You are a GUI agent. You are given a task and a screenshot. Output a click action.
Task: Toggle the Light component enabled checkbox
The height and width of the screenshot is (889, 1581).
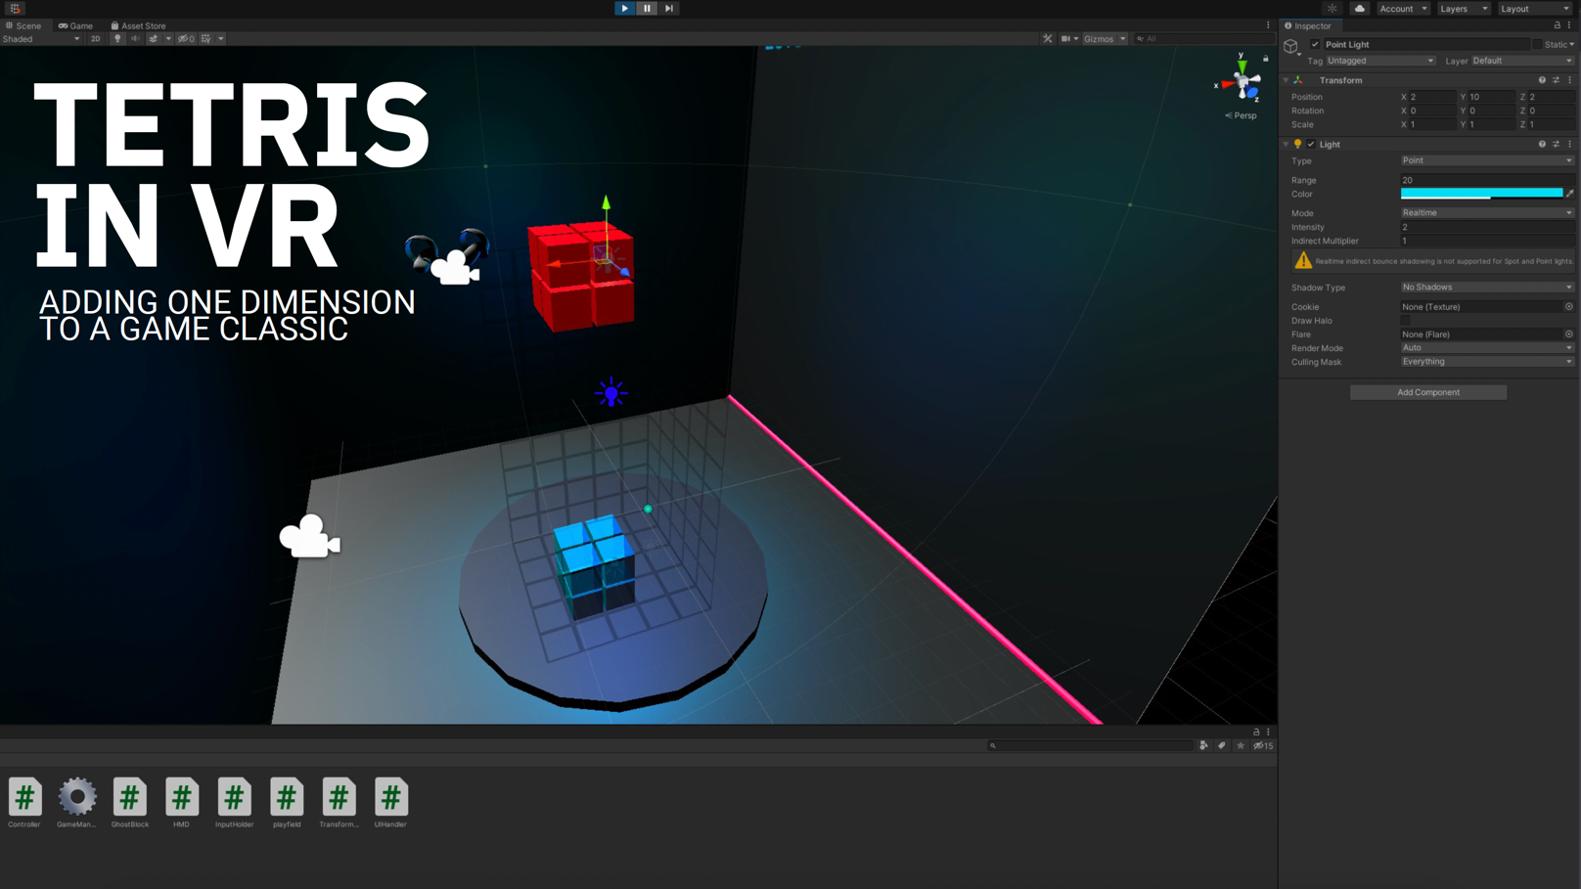coord(1312,144)
